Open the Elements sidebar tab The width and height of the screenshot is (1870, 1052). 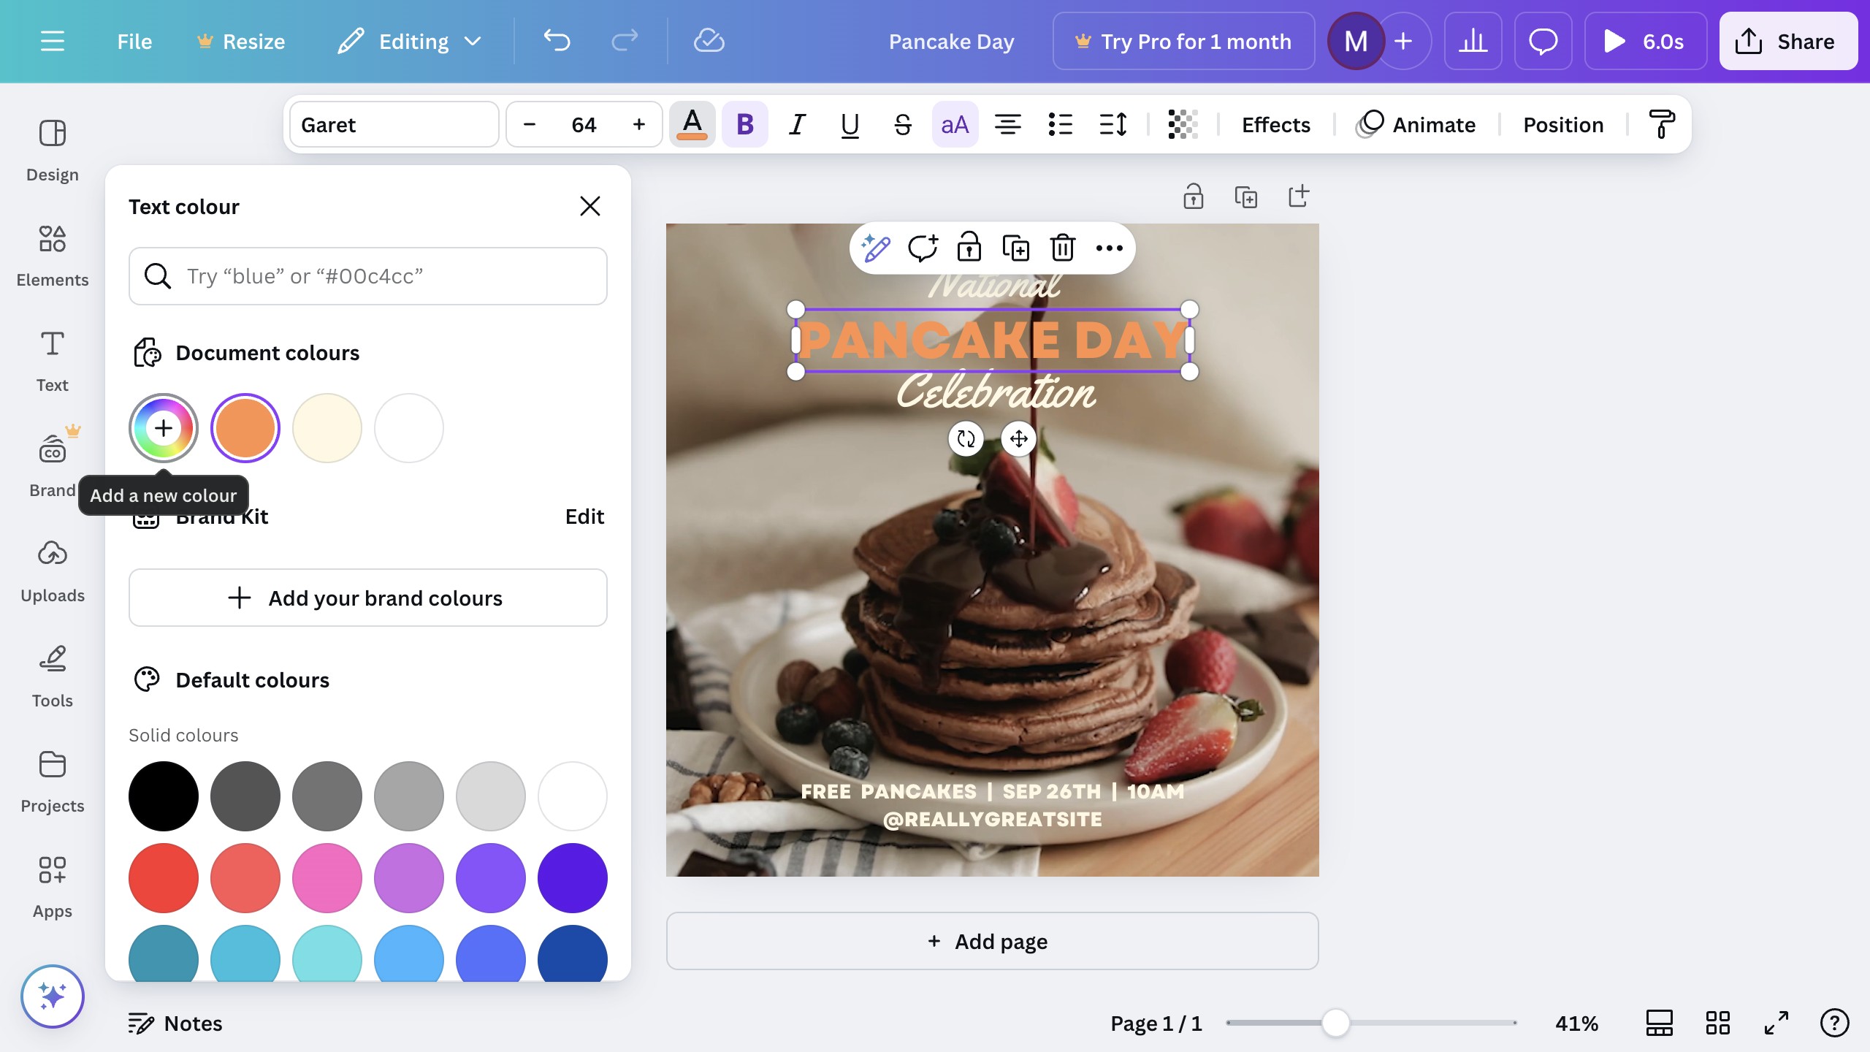pyautogui.click(x=53, y=256)
